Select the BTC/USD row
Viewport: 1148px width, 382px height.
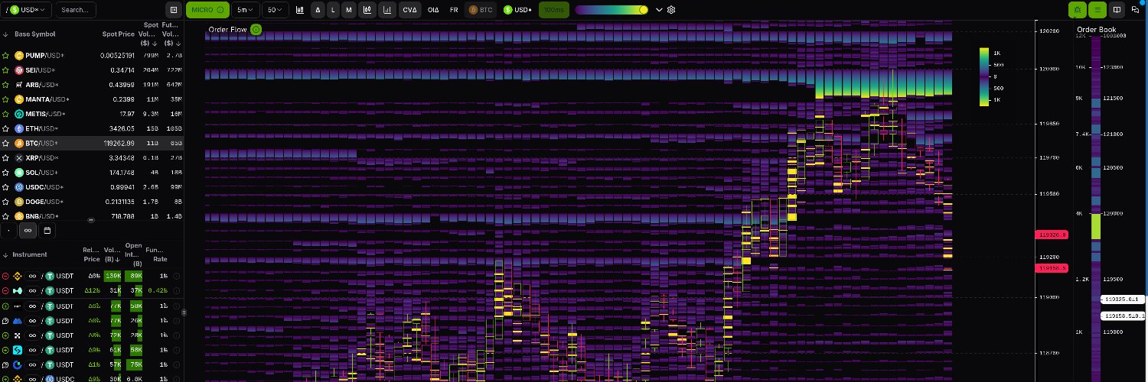(92, 143)
